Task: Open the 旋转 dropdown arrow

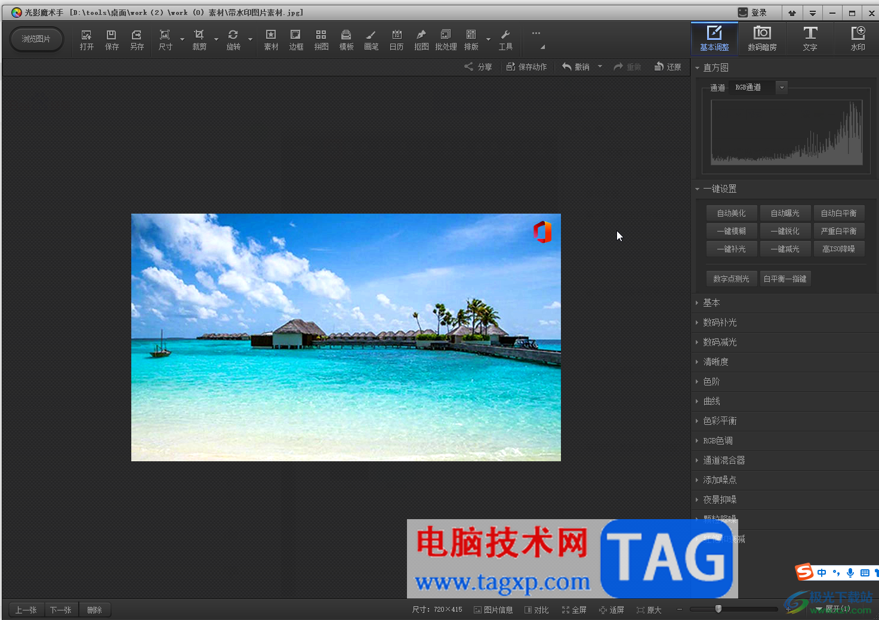Action: [250, 40]
